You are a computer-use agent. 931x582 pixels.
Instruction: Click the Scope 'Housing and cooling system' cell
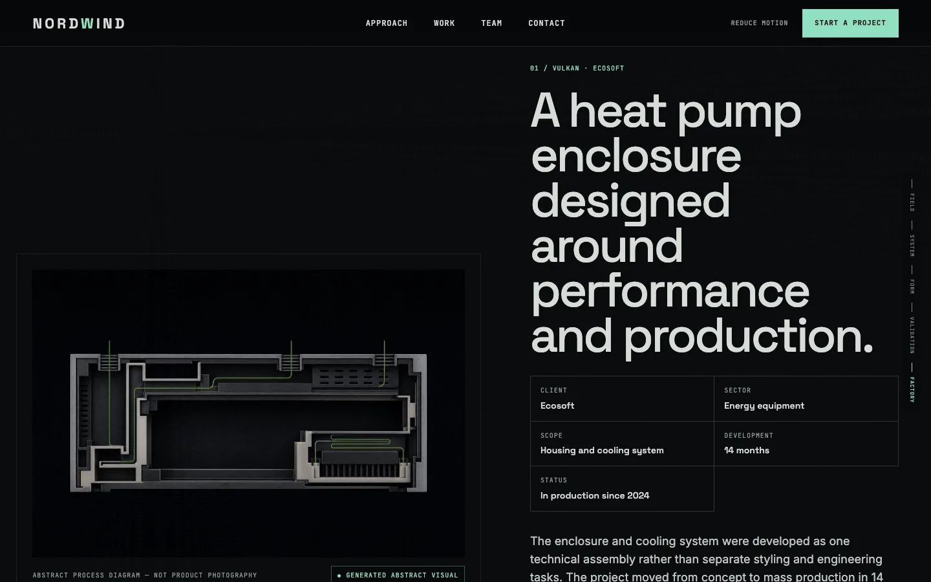click(x=622, y=444)
